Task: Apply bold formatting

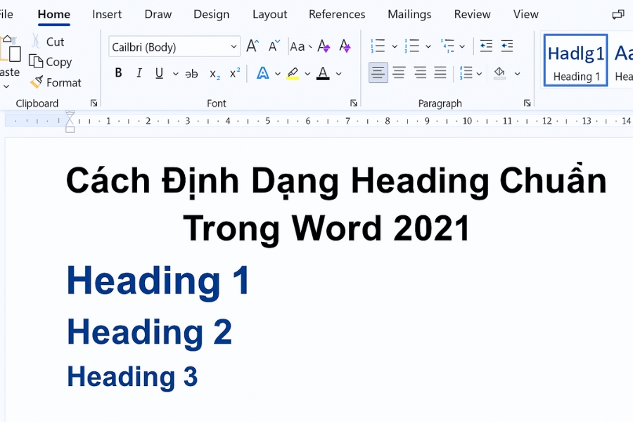Action: click(118, 72)
